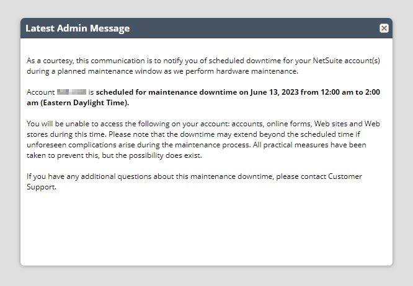
Task: Click 'the possibility does exist' text
Action: pyautogui.click(x=159, y=155)
